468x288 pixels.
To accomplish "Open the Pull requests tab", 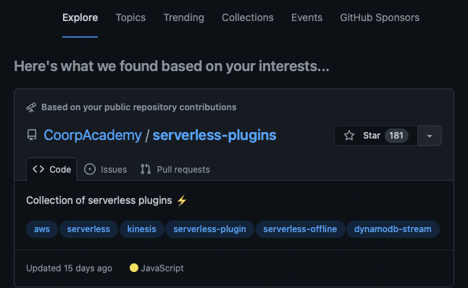I will point(175,170).
